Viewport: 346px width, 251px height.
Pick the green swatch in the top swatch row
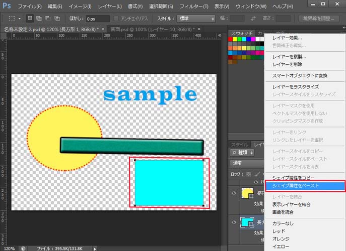click(x=239, y=39)
